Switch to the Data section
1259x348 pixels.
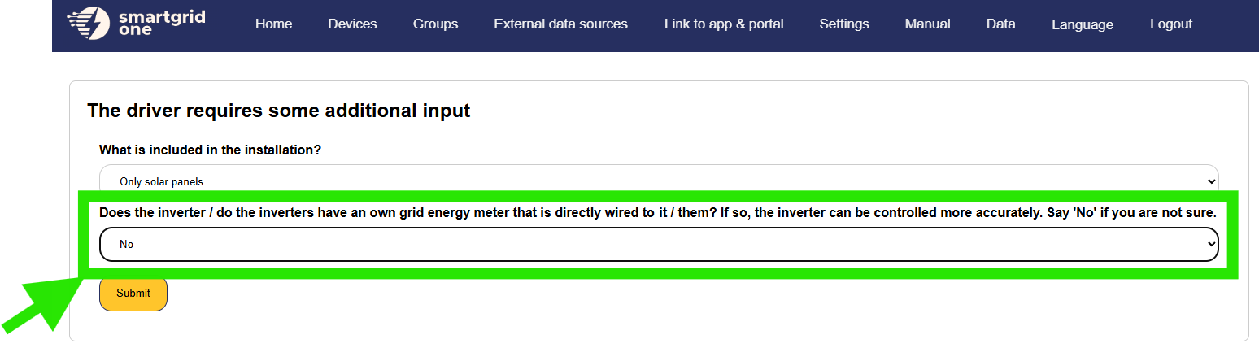[1000, 24]
